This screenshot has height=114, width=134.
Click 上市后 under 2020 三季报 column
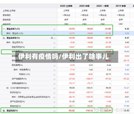coord(66,10)
